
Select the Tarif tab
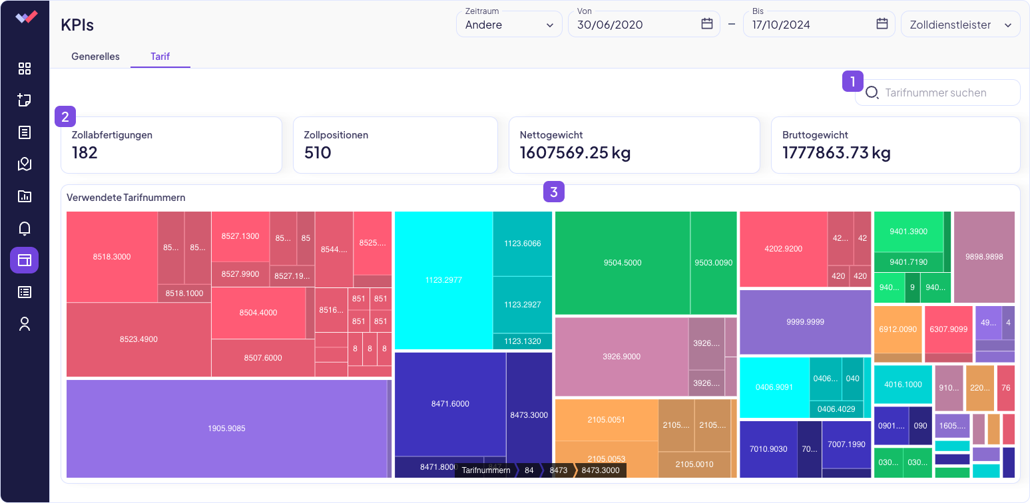coord(160,57)
